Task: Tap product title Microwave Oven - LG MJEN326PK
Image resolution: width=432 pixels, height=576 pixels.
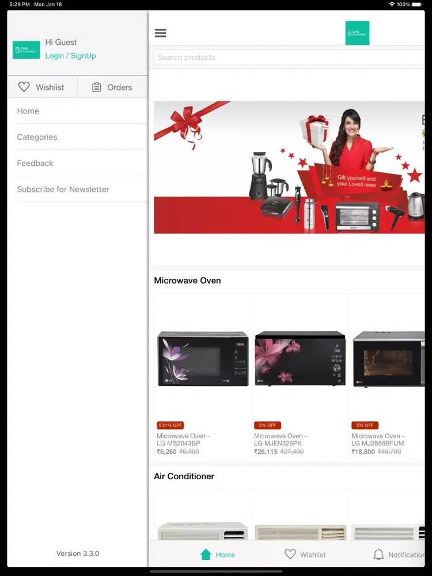Action: pos(281,439)
